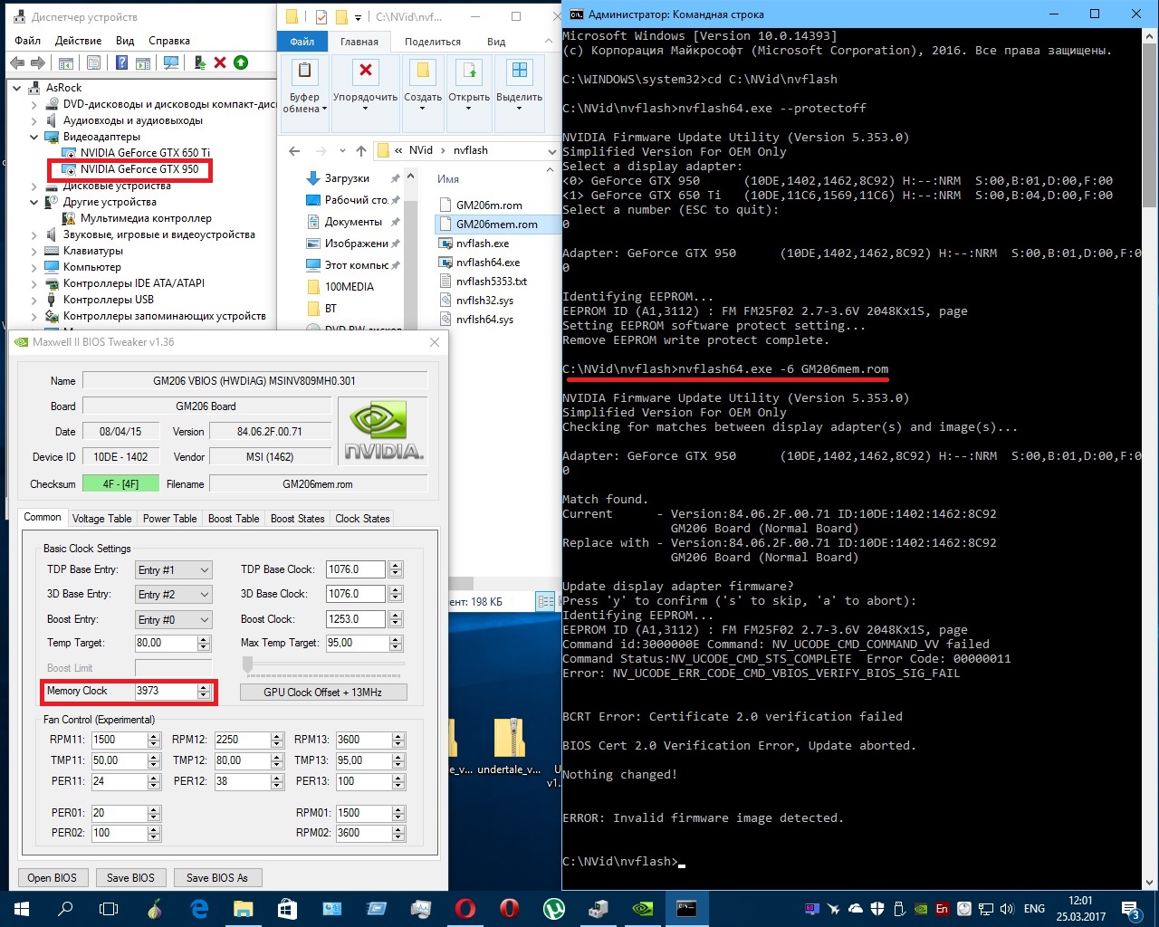Collapse the AsRock root node
This screenshot has height=927, width=1159.
coord(18,88)
